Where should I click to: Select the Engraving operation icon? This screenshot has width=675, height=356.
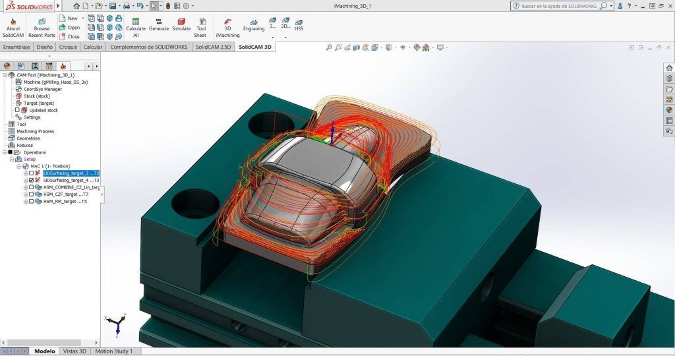(254, 24)
